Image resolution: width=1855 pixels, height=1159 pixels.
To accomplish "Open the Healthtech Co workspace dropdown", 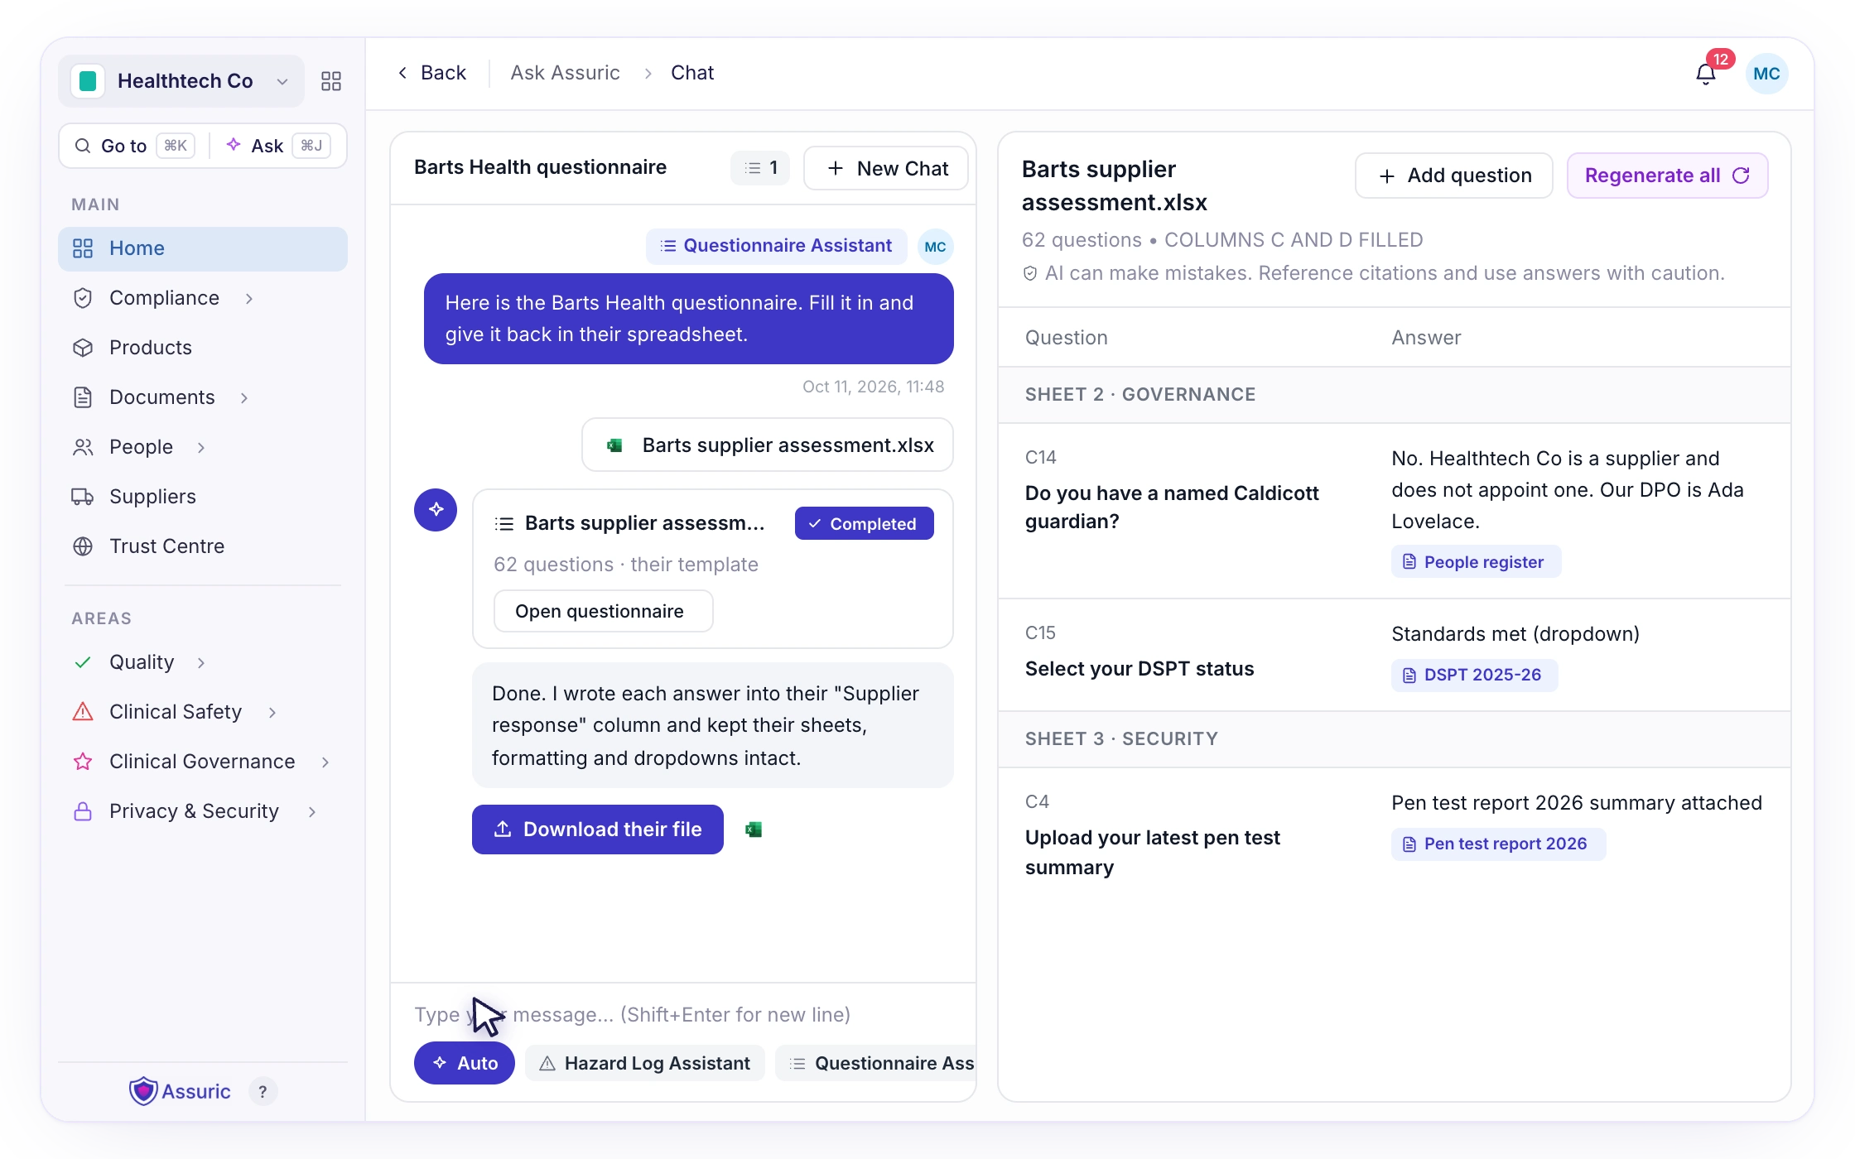I will click(181, 81).
